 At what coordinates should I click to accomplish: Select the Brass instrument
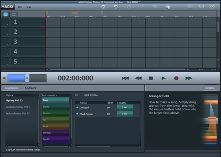point(56,107)
